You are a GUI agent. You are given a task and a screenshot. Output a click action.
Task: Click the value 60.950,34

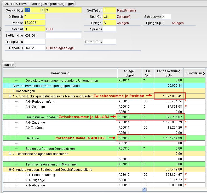click(x=175, y=86)
